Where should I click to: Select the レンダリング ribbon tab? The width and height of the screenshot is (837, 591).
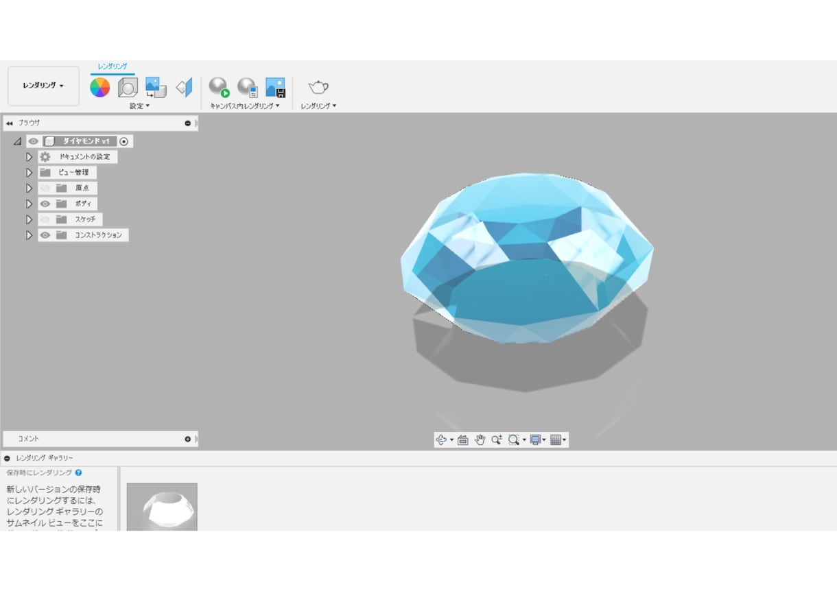click(x=113, y=67)
